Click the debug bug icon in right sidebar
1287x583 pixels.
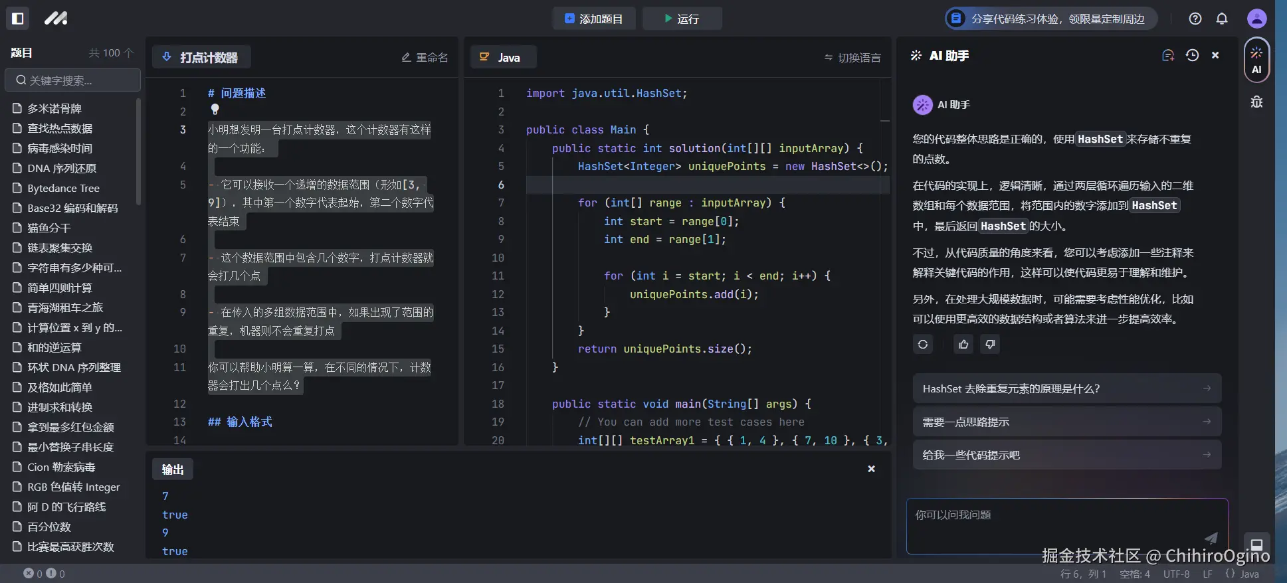pos(1256,102)
